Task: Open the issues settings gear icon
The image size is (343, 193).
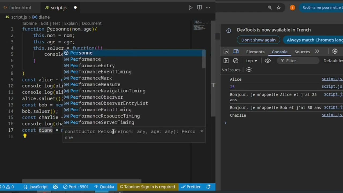Action: (x=249, y=70)
